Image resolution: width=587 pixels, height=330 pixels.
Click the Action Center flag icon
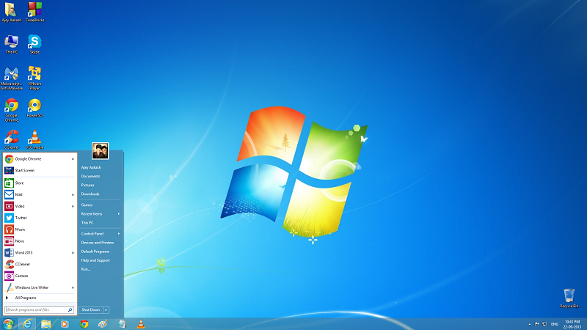pyautogui.click(x=537, y=324)
